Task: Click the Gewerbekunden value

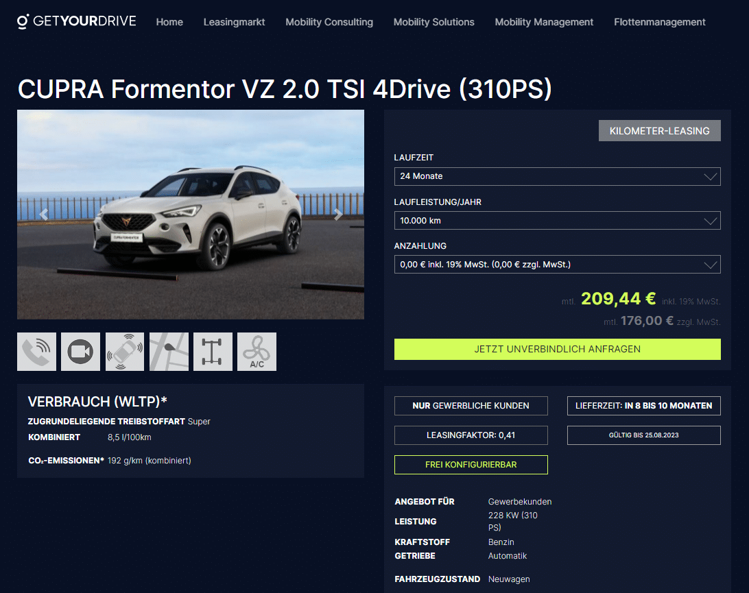Action: 520,502
